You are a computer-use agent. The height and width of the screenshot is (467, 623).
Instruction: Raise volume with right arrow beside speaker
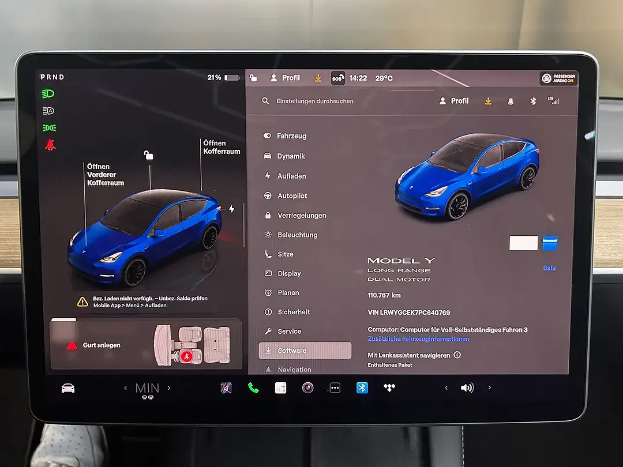[x=490, y=387]
